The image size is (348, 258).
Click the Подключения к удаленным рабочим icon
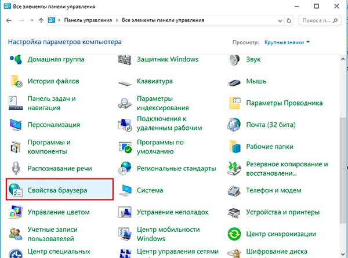click(125, 125)
